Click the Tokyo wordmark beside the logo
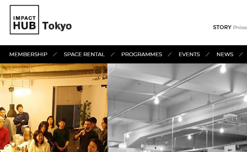 point(57,26)
